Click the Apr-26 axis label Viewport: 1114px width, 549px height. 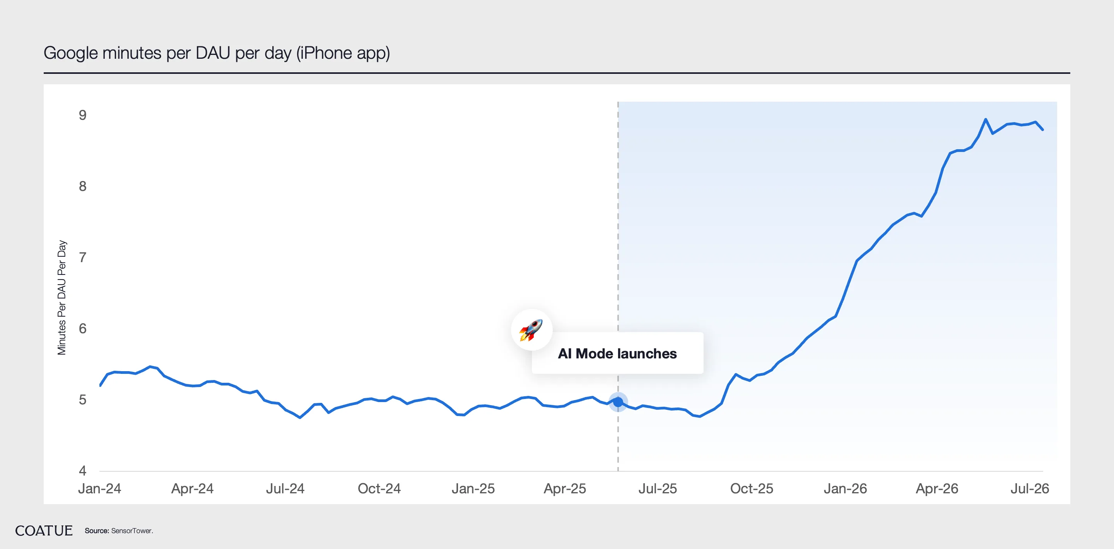pyautogui.click(x=937, y=488)
